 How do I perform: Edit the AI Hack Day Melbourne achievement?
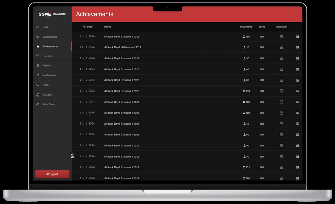coord(298,47)
